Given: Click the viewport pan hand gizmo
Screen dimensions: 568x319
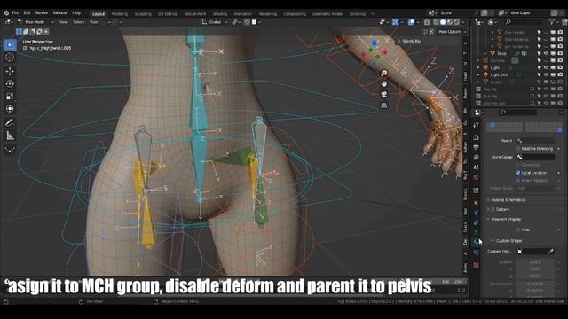Looking at the screenshot, I should [384, 83].
